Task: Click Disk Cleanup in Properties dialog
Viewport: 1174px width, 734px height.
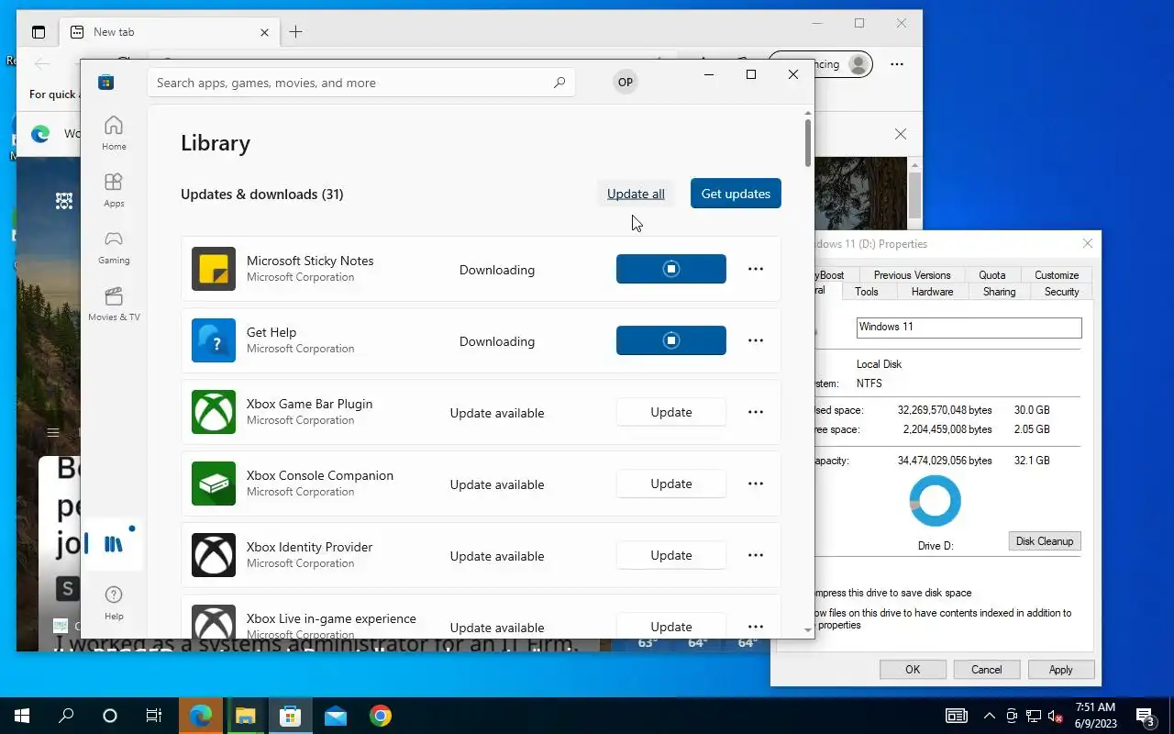Action: 1044,541
